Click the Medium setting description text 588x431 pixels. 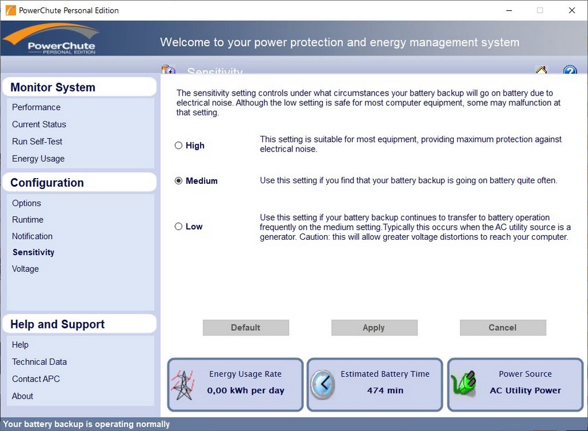tap(408, 181)
